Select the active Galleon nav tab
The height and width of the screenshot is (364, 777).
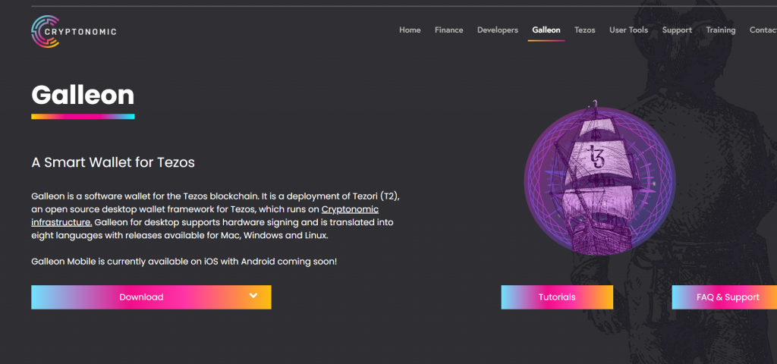click(x=546, y=30)
